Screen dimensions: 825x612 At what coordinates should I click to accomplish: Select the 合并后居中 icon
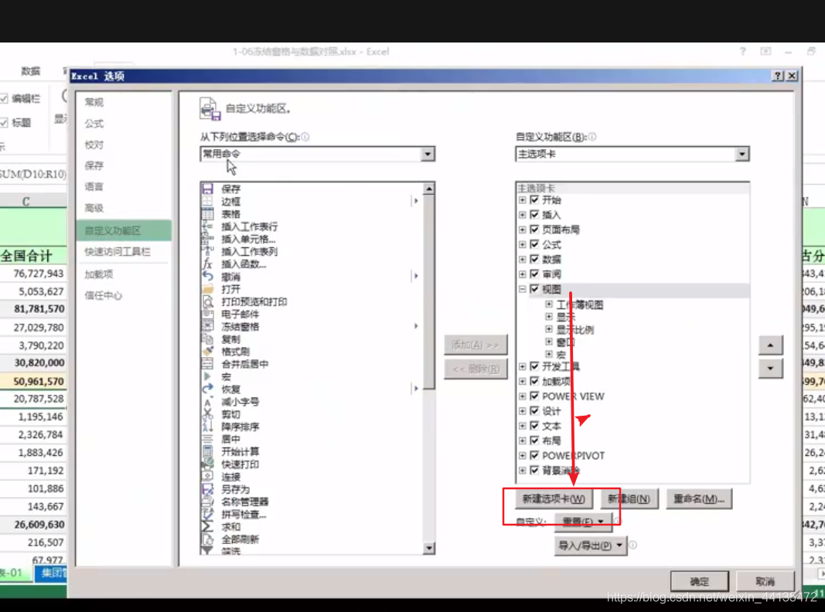208,364
